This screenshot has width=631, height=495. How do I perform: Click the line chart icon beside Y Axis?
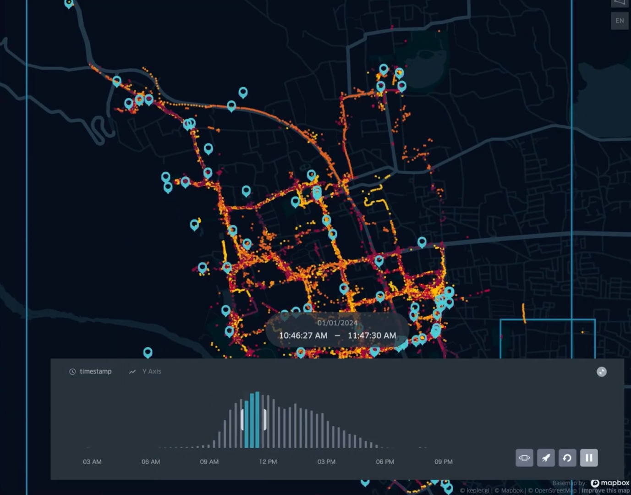pyautogui.click(x=132, y=372)
